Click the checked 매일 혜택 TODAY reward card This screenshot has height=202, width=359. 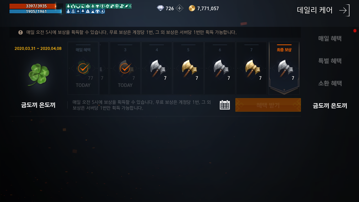pyautogui.click(x=83, y=68)
